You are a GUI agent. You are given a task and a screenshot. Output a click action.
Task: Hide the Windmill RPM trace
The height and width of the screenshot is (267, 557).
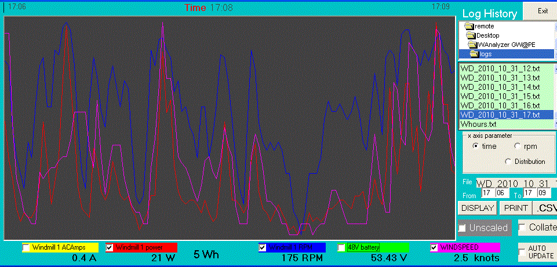click(x=263, y=248)
